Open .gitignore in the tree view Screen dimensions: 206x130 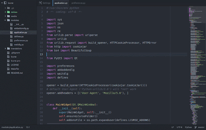(15, 53)
